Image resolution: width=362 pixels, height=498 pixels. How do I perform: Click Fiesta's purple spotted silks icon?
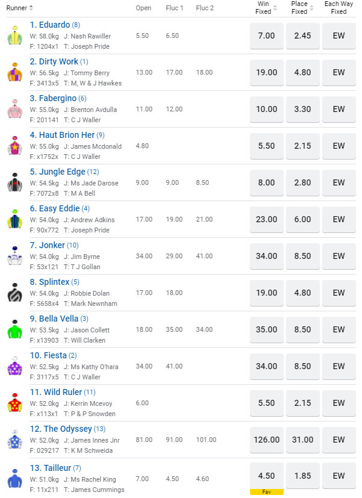(14, 367)
